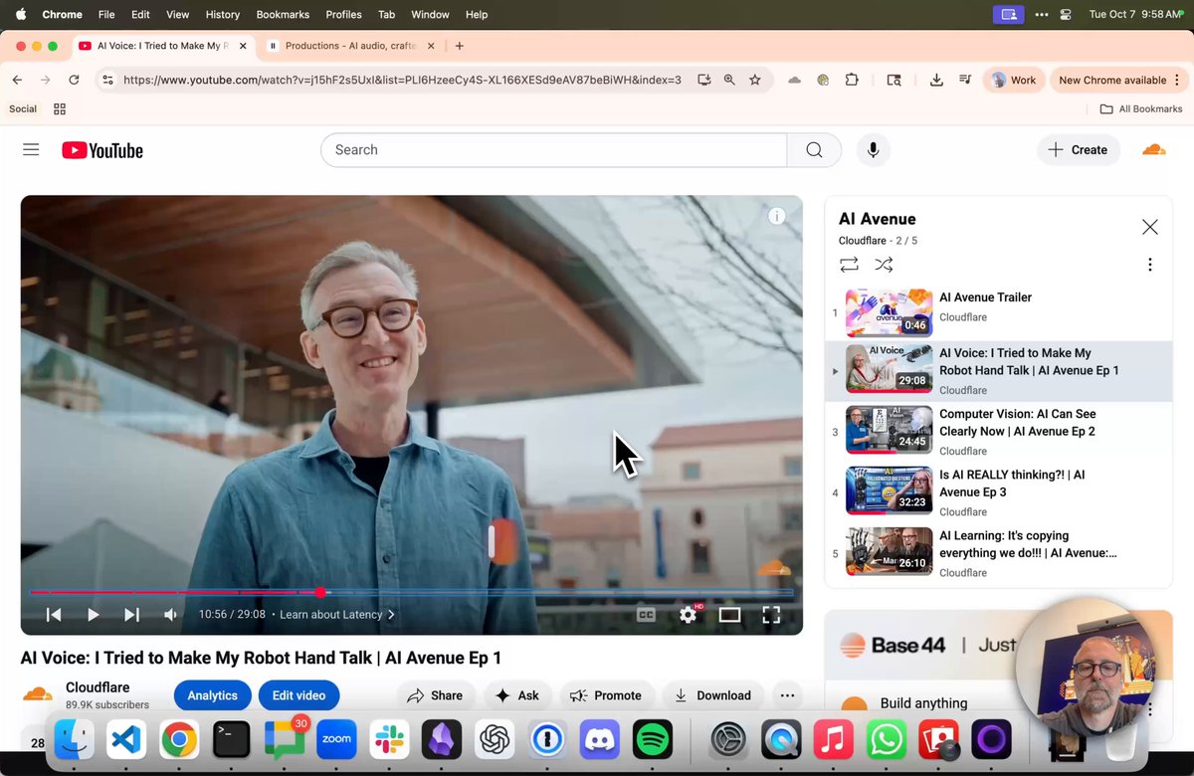
Task: Open the Cloudflare channel avatar
Action: tap(37, 694)
